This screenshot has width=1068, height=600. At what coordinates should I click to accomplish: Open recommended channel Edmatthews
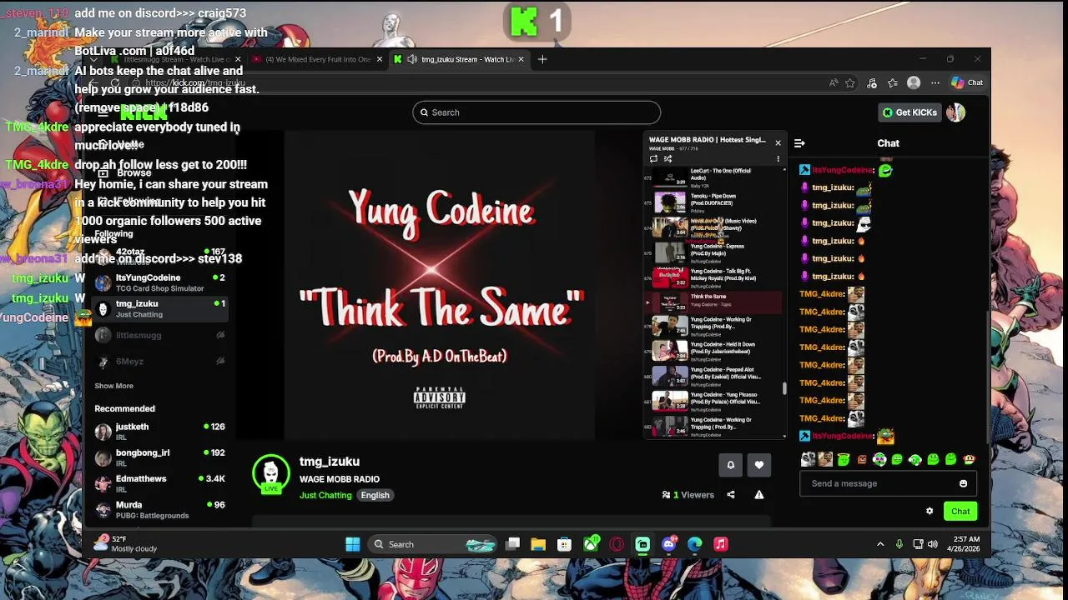(160, 483)
